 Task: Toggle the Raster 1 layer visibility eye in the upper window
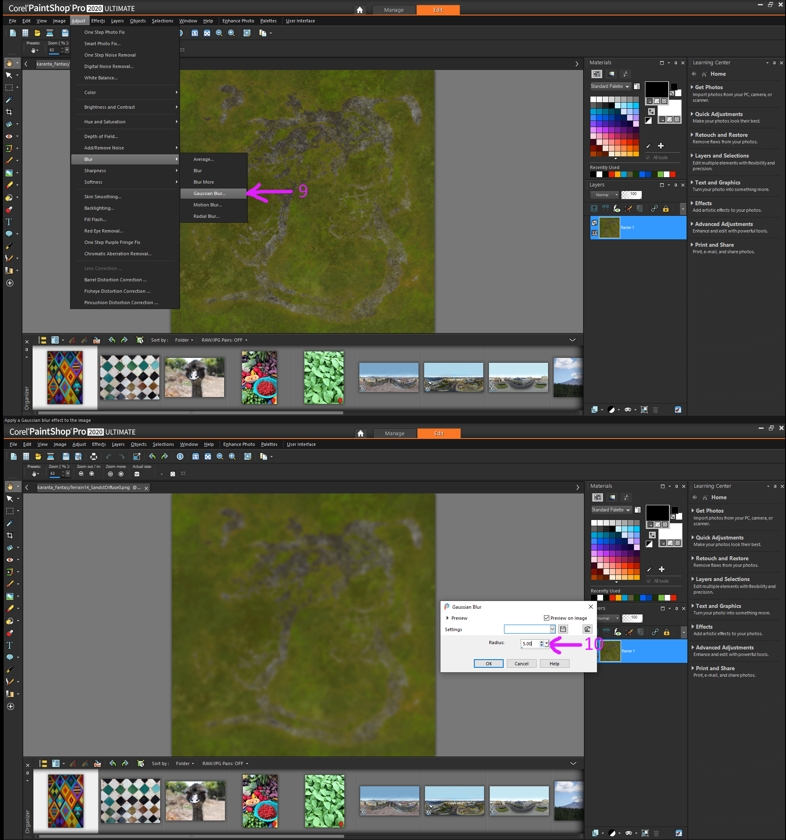pos(594,233)
